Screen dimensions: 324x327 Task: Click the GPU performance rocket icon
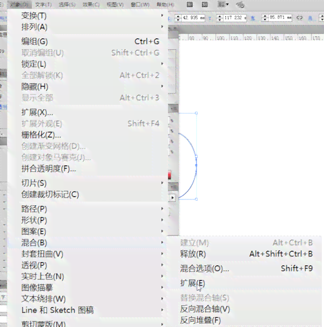240,4
